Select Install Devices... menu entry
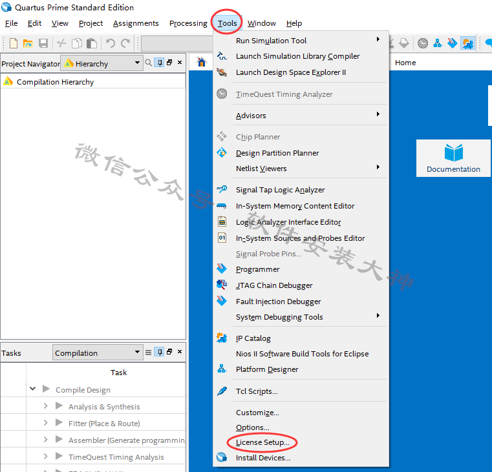Viewport: 492px width, 472px height. 301,458
